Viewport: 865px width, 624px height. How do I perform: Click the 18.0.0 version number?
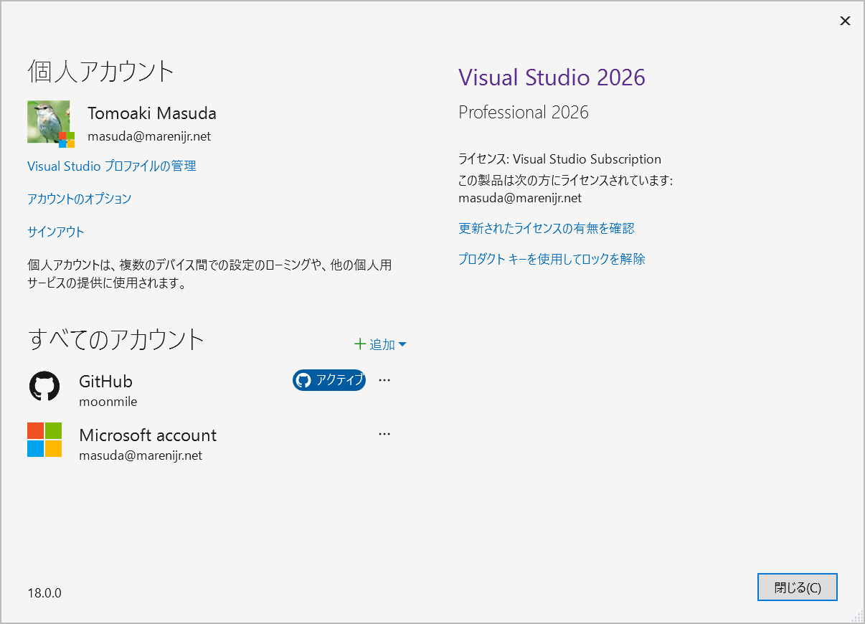click(x=44, y=593)
